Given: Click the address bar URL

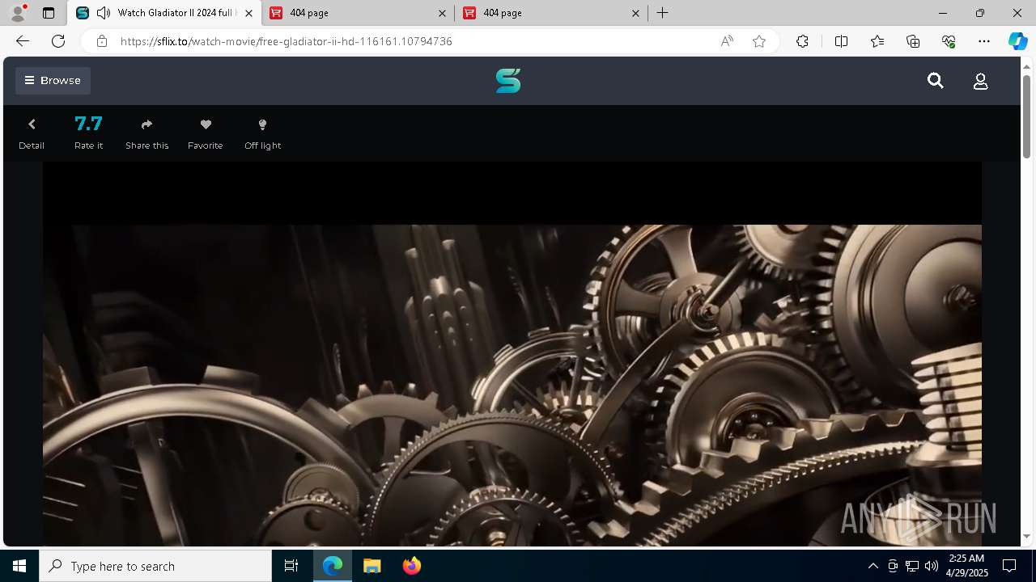Looking at the screenshot, I should 286,41.
